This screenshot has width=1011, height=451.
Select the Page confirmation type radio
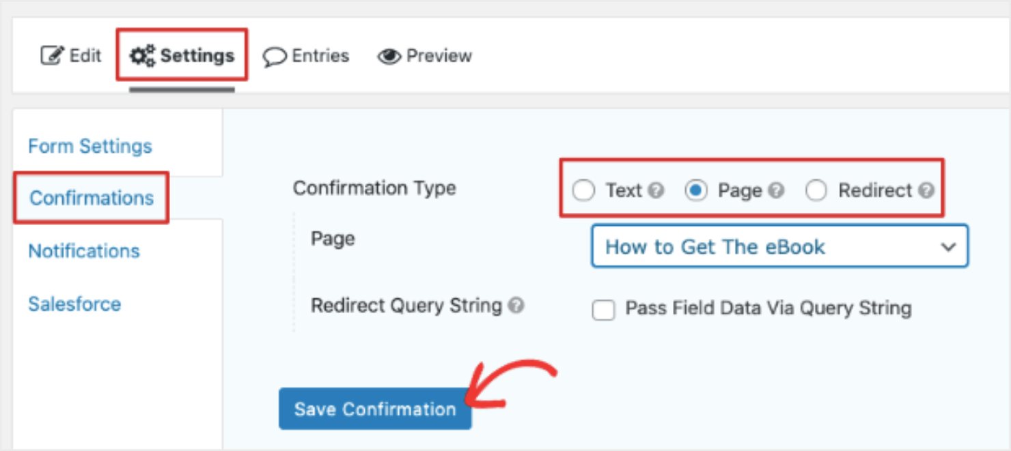point(695,191)
